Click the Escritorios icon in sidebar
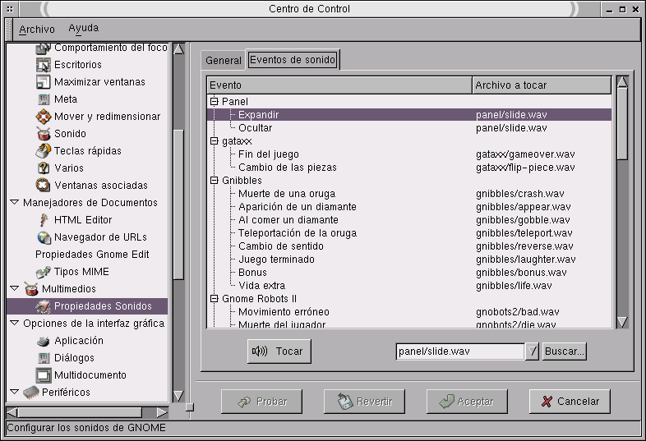The image size is (646, 441). 44,65
